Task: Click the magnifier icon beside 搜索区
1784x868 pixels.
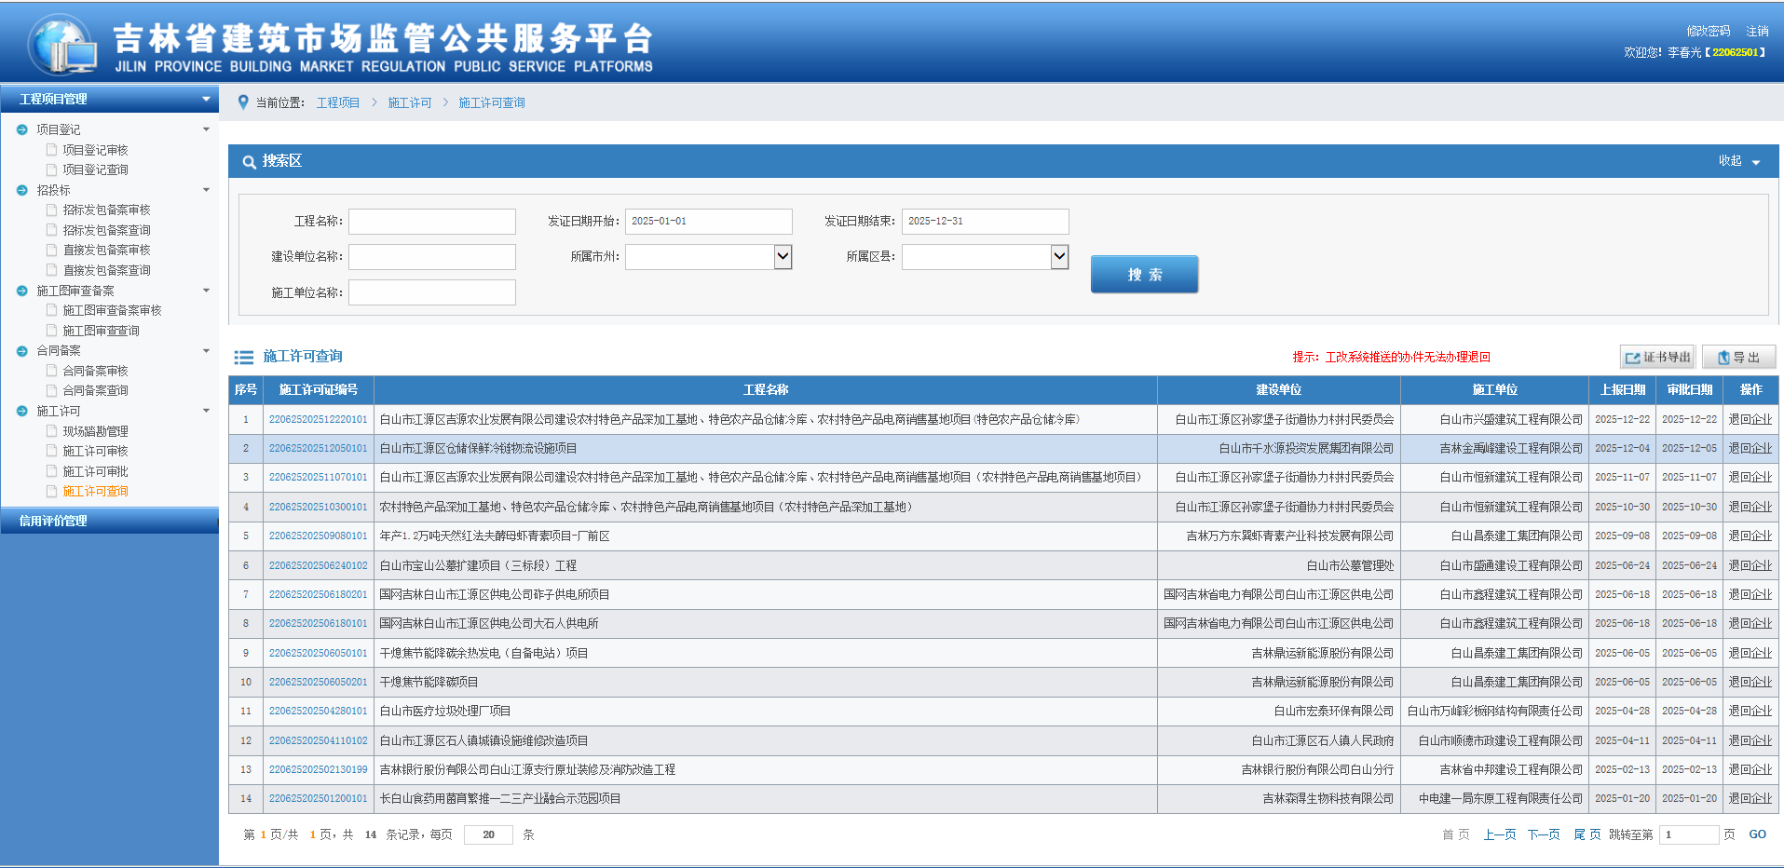Action: tap(249, 162)
